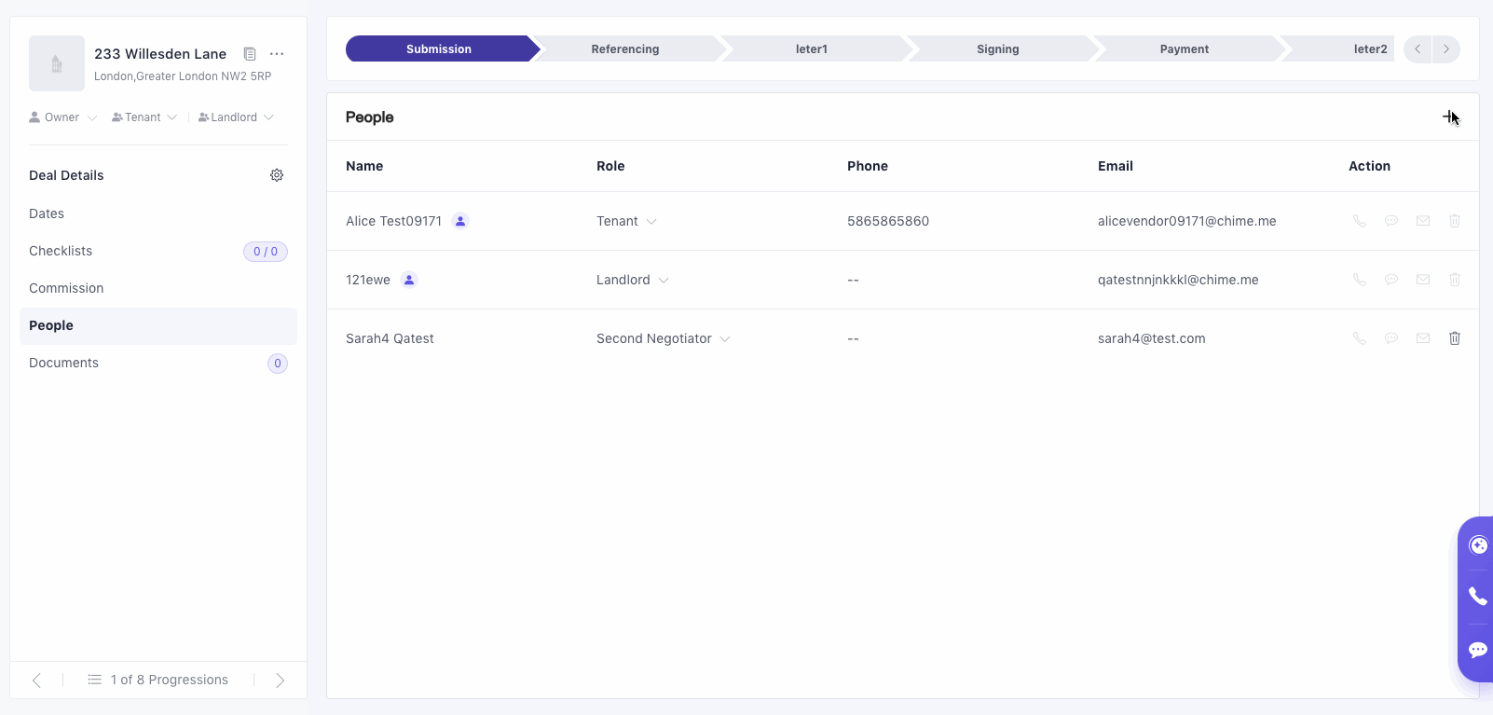Image resolution: width=1493 pixels, height=715 pixels.
Task: Click the chat bubble icon in Sarah4 Qatest's row
Action: (x=1391, y=338)
